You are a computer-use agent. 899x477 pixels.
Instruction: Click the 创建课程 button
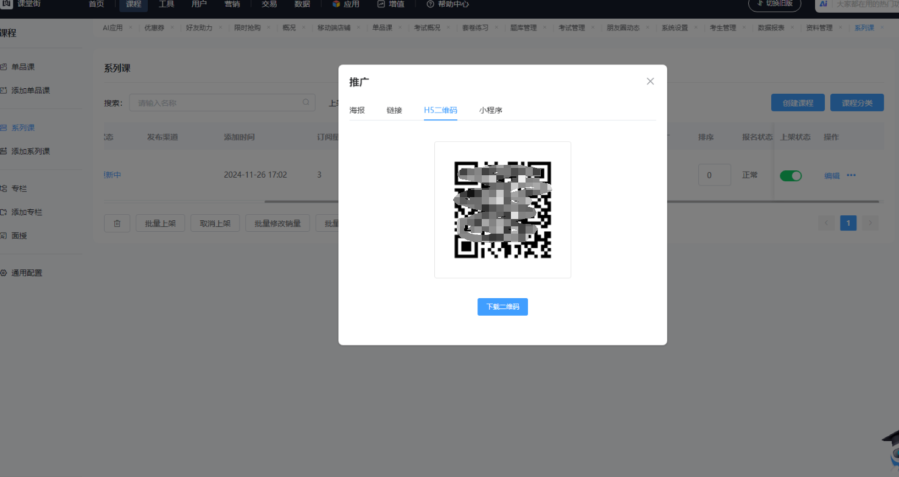(x=798, y=103)
